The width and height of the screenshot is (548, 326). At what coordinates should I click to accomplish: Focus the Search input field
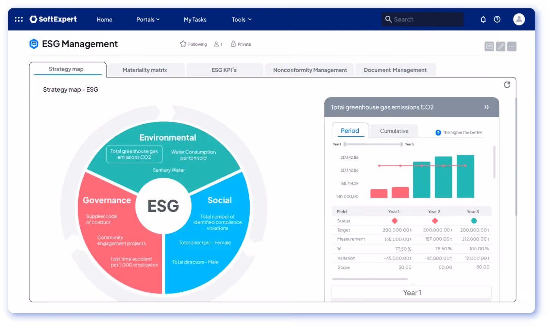coord(422,19)
